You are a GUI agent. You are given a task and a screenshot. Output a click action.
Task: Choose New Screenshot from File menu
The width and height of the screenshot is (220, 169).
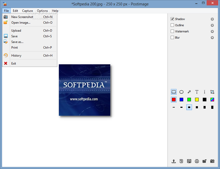[x=30, y=17]
